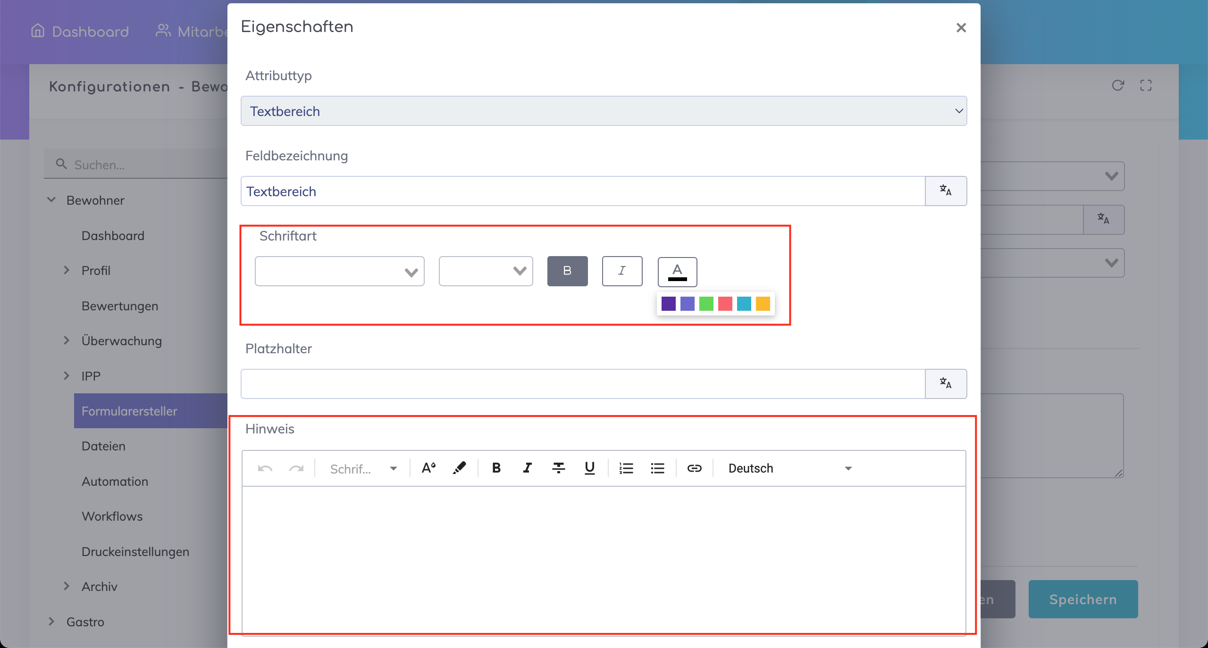
Task: Click the Speichern button
Action: [x=1083, y=599]
